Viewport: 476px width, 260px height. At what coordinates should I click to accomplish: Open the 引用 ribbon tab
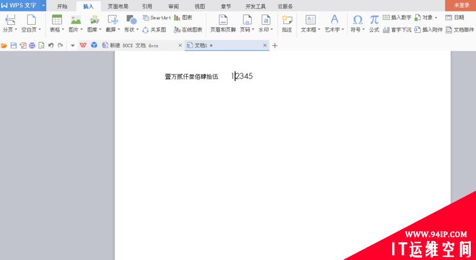pos(147,6)
